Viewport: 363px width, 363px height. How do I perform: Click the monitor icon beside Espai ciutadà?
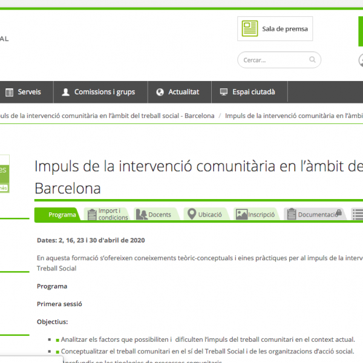224,92
